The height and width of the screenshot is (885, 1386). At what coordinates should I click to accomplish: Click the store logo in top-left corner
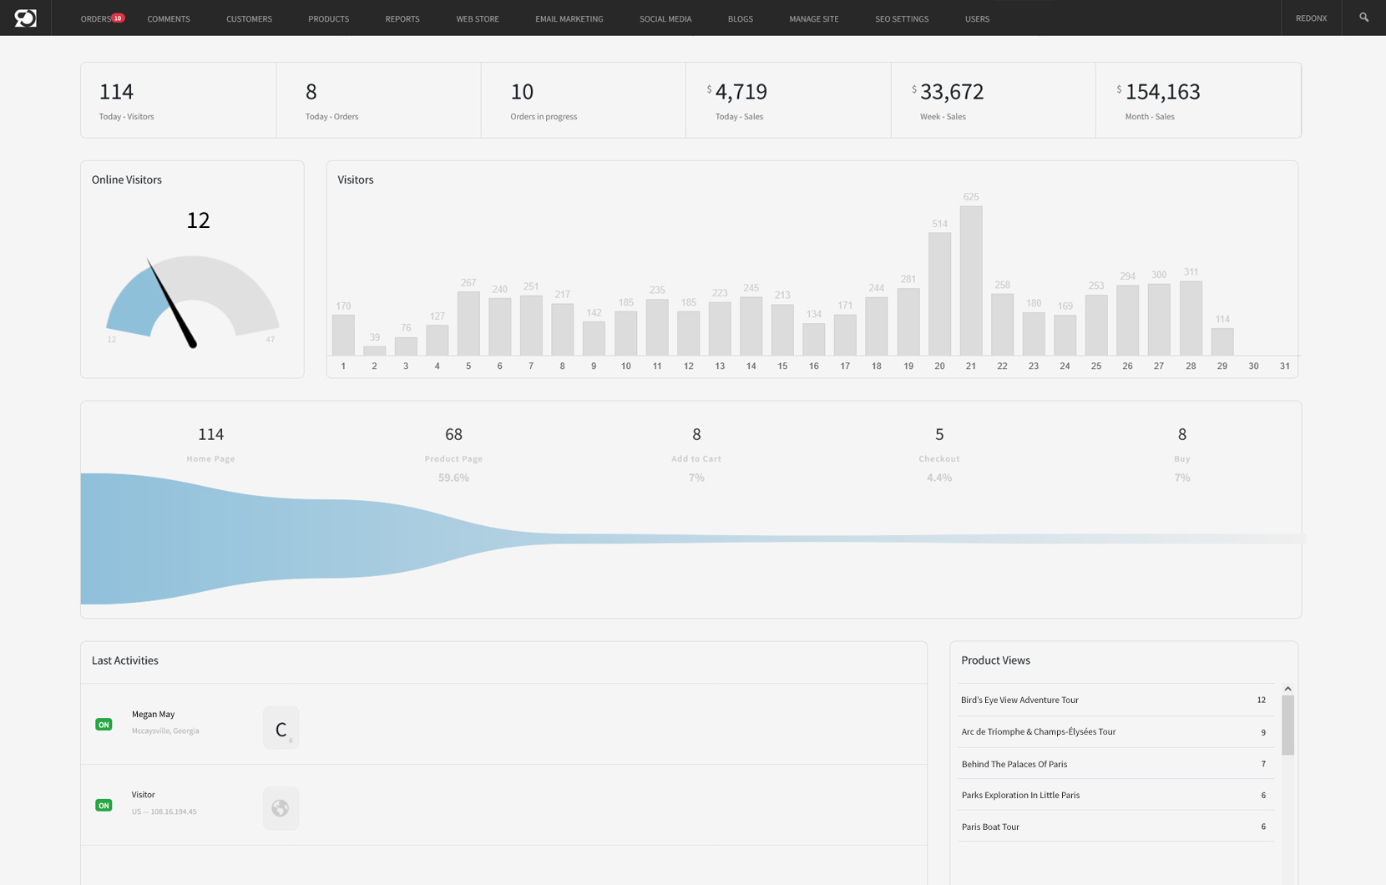pyautogui.click(x=27, y=18)
